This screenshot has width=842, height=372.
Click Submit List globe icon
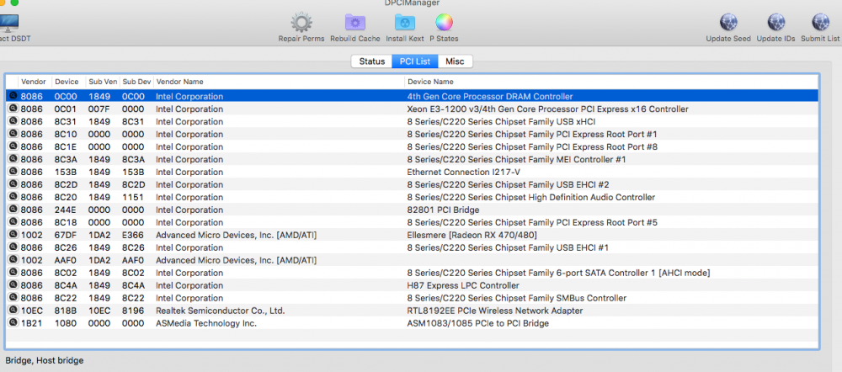(x=820, y=23)
